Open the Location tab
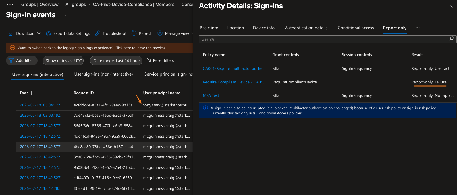 [236, 28]
